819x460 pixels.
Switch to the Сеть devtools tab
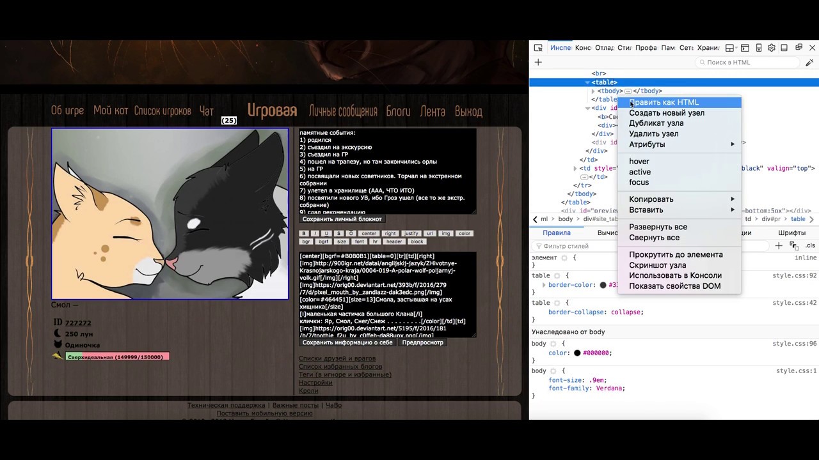[x=687, y=48]
